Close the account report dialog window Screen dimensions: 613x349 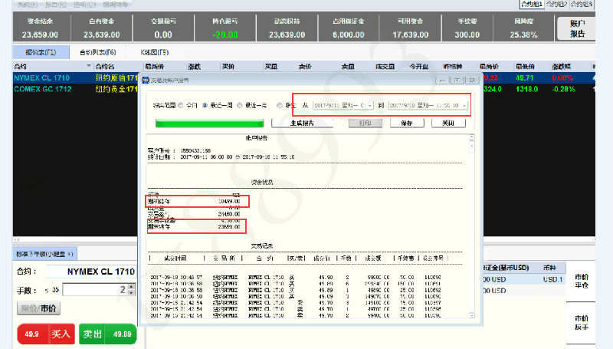(x=472, y=81)
